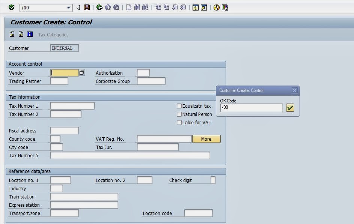Click the Enter green checkmark icon
Viewport: 354px width, 224px height.
pyautogui.click(x=12, y=8)
